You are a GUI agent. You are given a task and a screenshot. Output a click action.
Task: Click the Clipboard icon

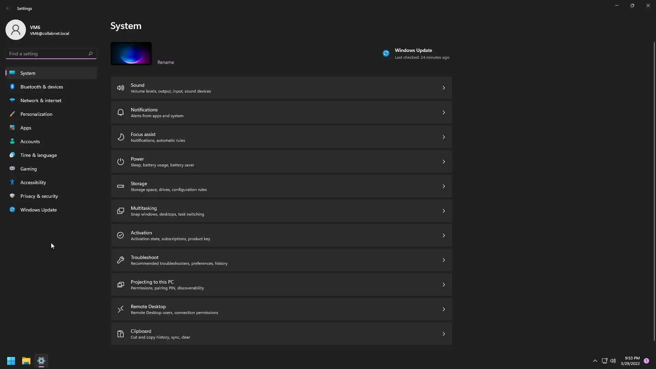120,334
